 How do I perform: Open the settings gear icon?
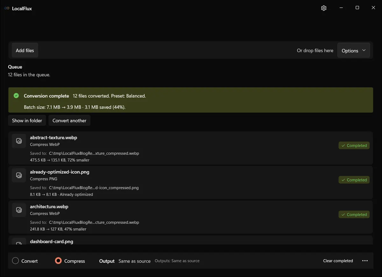pos(324,8)
